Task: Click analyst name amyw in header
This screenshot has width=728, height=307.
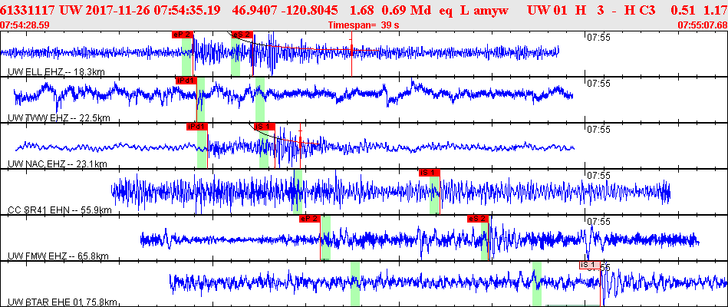Action: click(x=492, y=9)
